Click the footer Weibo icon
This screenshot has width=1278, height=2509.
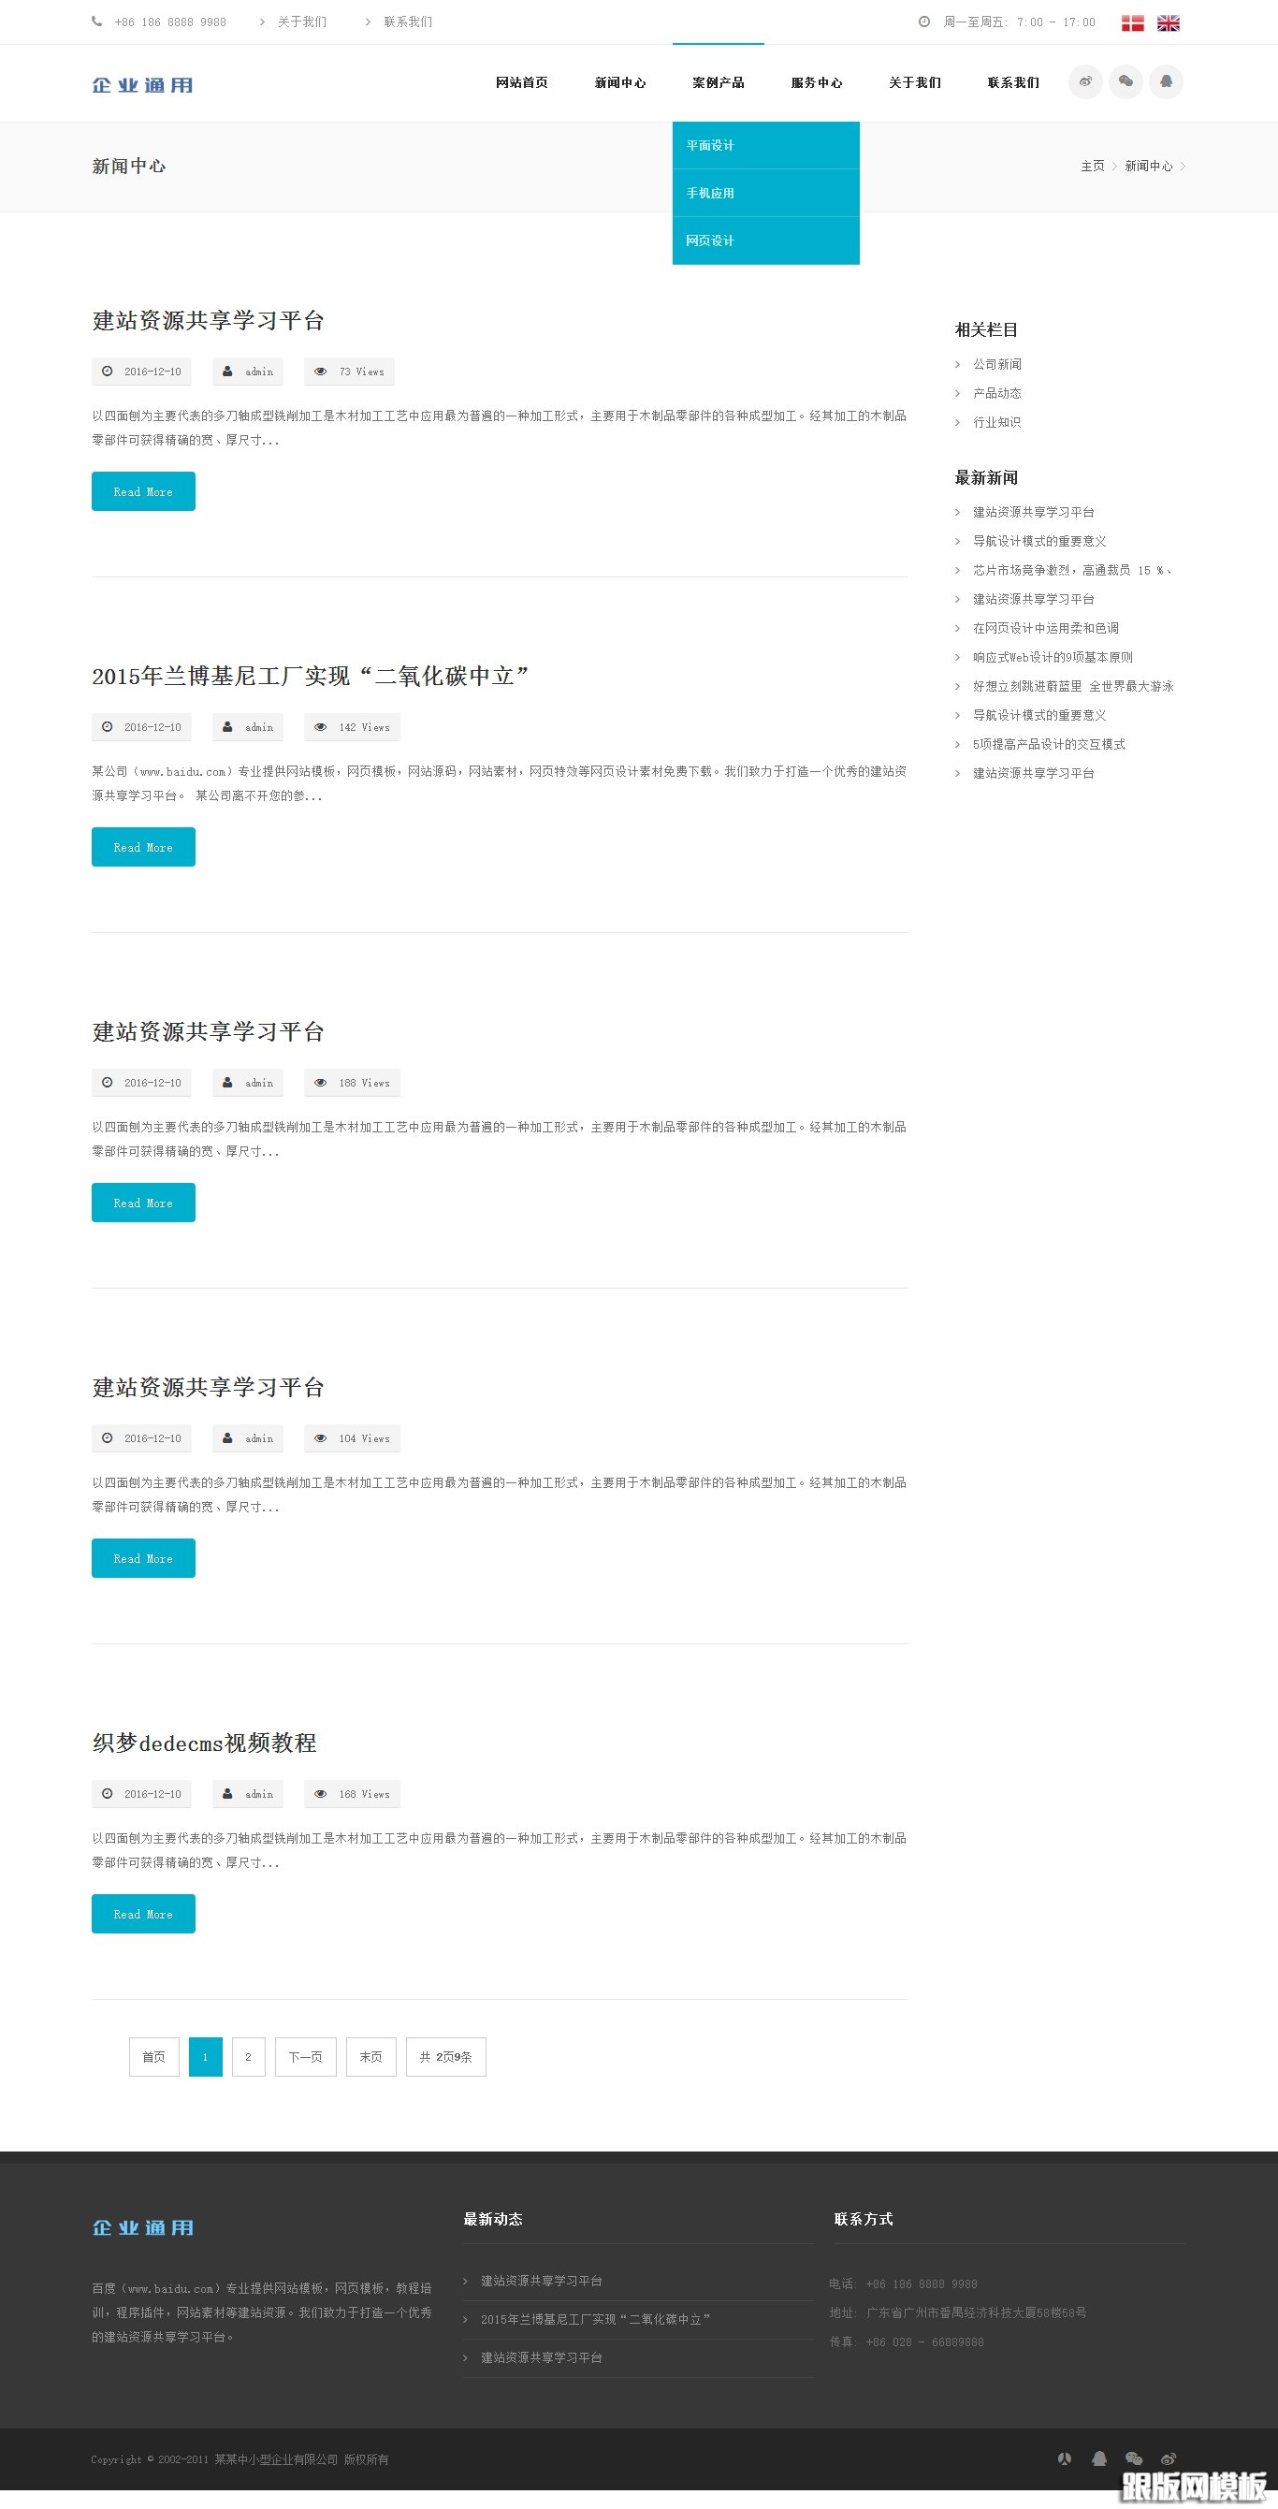[x=1168, y=2458]
